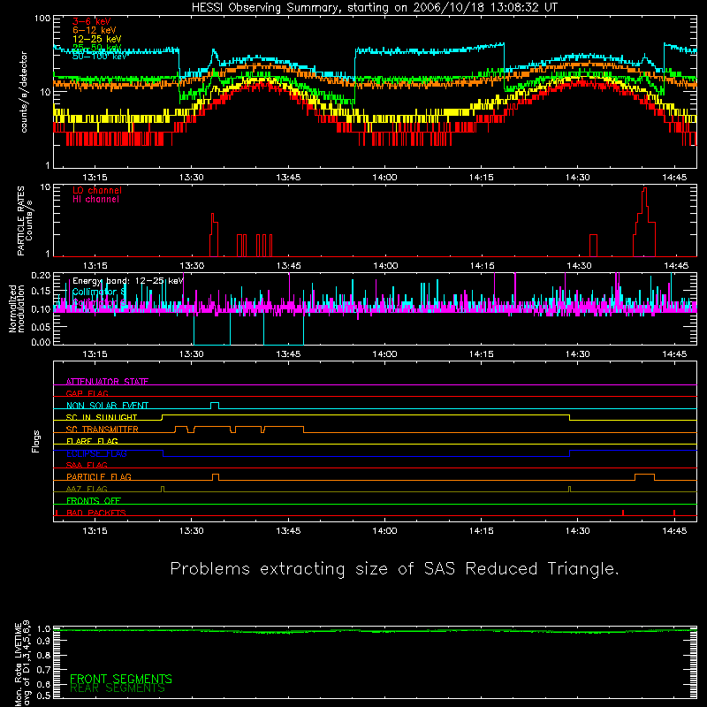The width and height of the screenshot is (707, 707).
Task: Select the "Collimator 8" legend label
Action: click(x=99, y=292)
